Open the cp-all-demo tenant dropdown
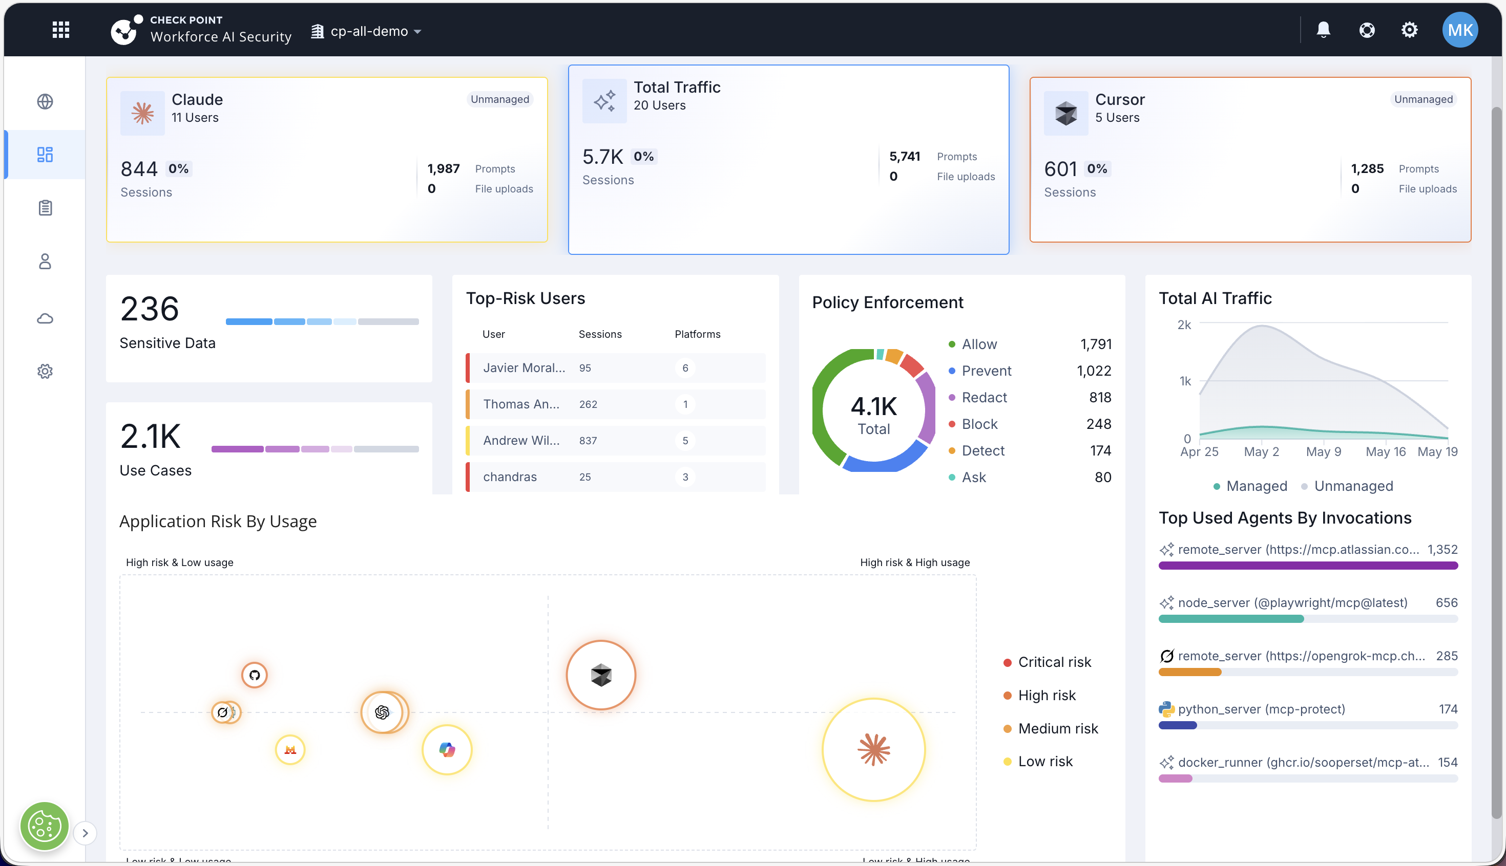The height and width of the screenshot is (866, 1506). point(366,31)
